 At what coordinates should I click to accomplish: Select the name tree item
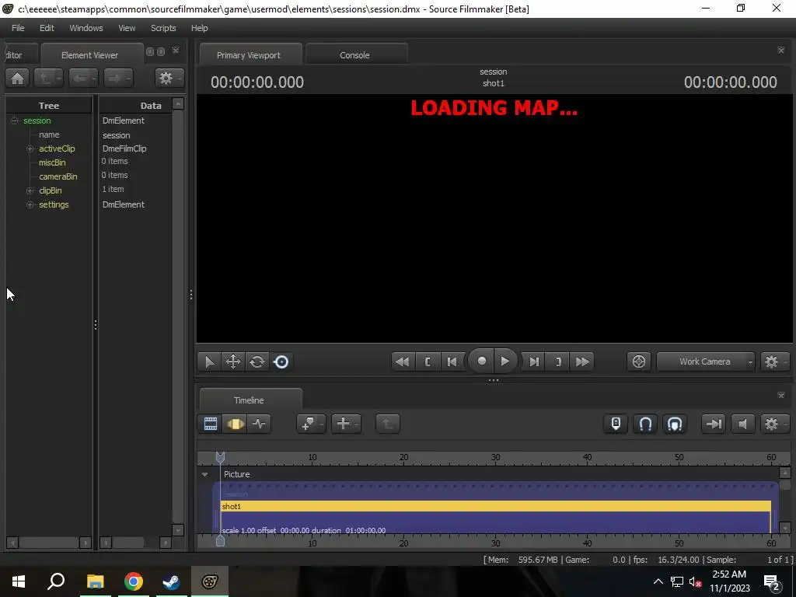(49, 135)
